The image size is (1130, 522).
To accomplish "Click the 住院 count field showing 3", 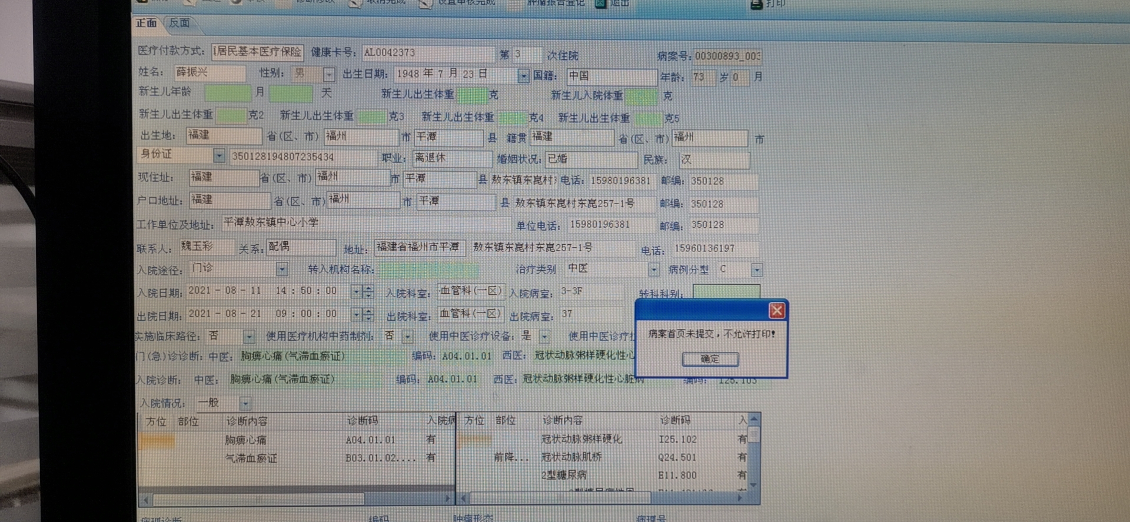I will click(x=527, y=54).
